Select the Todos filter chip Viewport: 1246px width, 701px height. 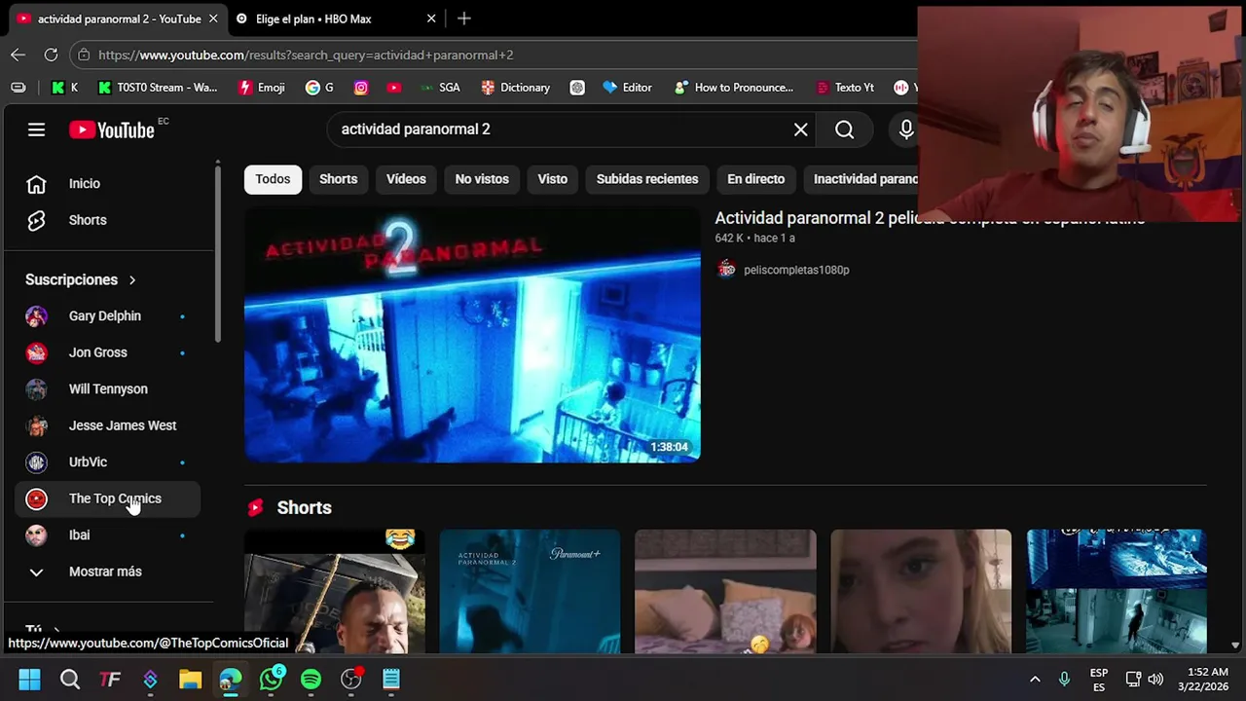(273, 179)
